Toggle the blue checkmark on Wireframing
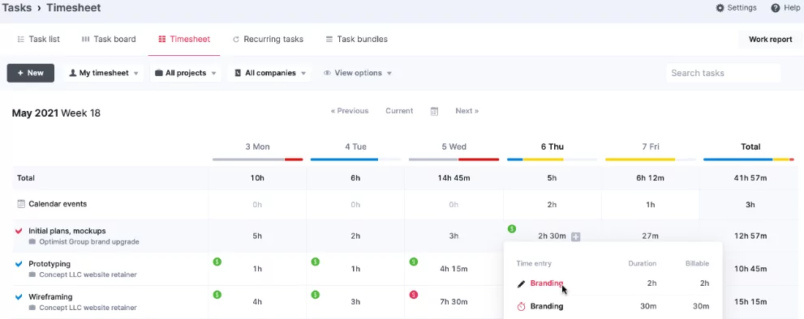804x319 pixels. click(19, 297)
